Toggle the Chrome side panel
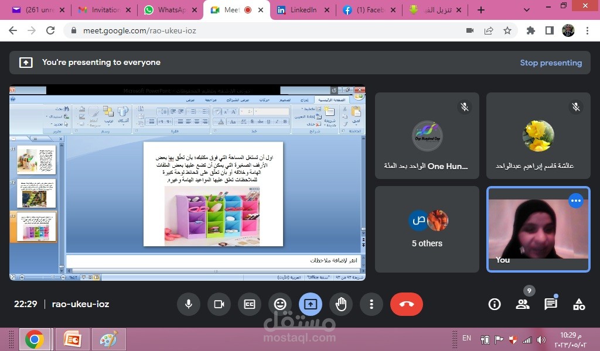 pyautogui.click(x=550, y=30)
